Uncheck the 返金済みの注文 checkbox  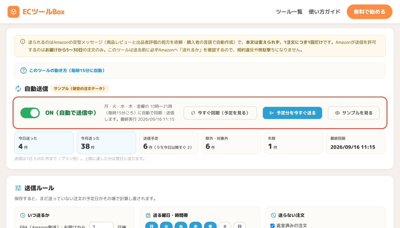coord(272,226)
